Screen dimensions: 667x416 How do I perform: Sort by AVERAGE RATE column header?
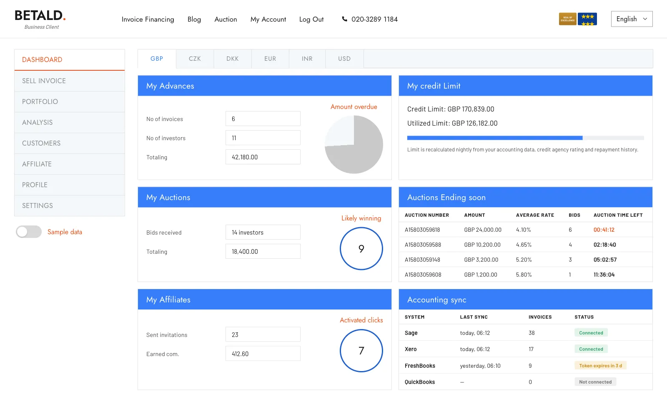pyautogui.click(x=535, y=215)
